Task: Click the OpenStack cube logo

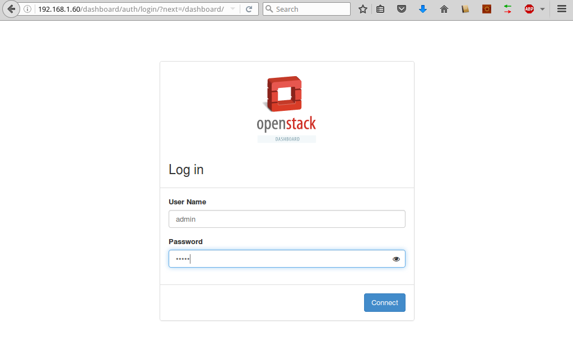Action: (283, 93)
